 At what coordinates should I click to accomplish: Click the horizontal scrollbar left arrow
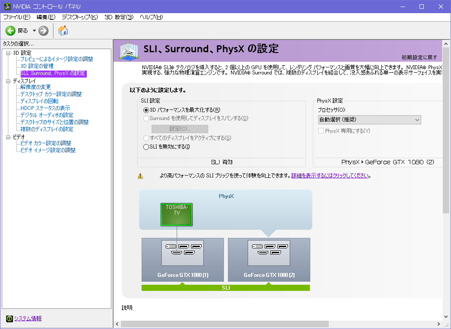[x=117, y=324]
